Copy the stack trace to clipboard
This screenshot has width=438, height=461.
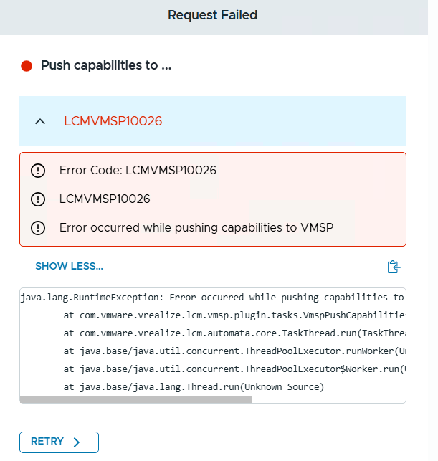pos(393,267)
